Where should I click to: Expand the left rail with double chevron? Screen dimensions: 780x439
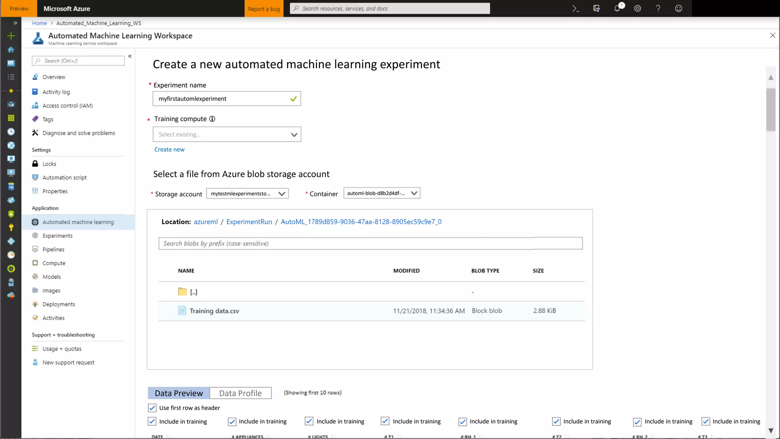(15, 23)
